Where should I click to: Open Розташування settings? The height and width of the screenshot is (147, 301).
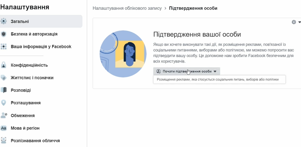click(x=41, y=103)
